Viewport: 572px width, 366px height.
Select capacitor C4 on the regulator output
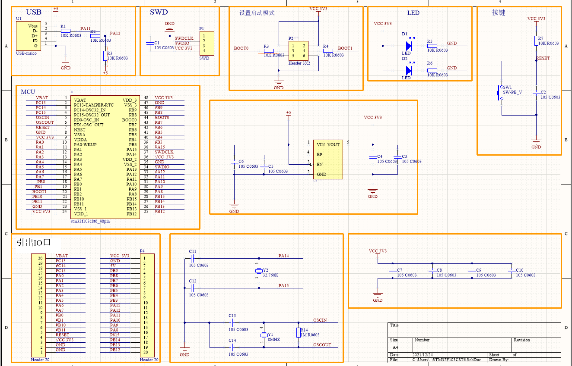tap(372, 156)
